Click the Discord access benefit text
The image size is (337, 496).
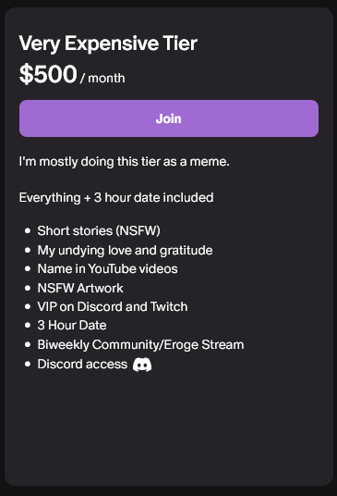[82, 364]
